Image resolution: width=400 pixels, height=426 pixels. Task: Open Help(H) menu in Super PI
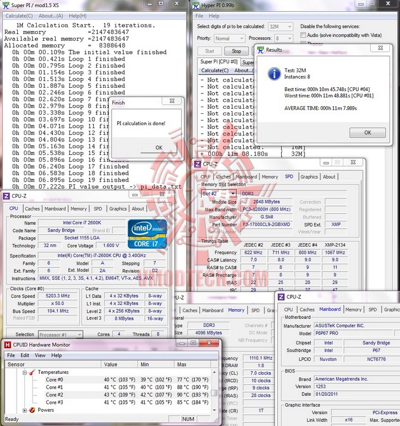click(x=78, y=16)
